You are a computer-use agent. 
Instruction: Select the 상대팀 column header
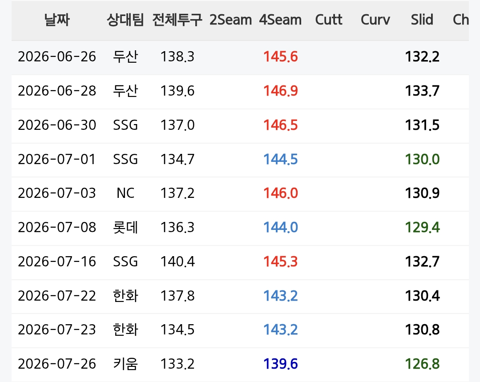coord(125,20)
